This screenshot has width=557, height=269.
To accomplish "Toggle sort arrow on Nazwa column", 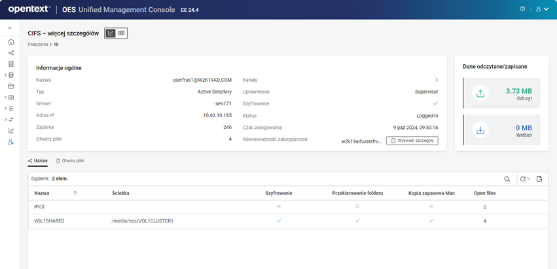I will coord(75,193).
